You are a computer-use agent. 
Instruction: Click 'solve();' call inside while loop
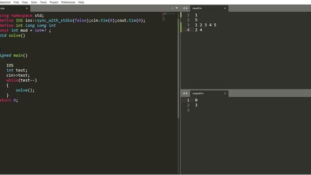(x=25, y=90)
